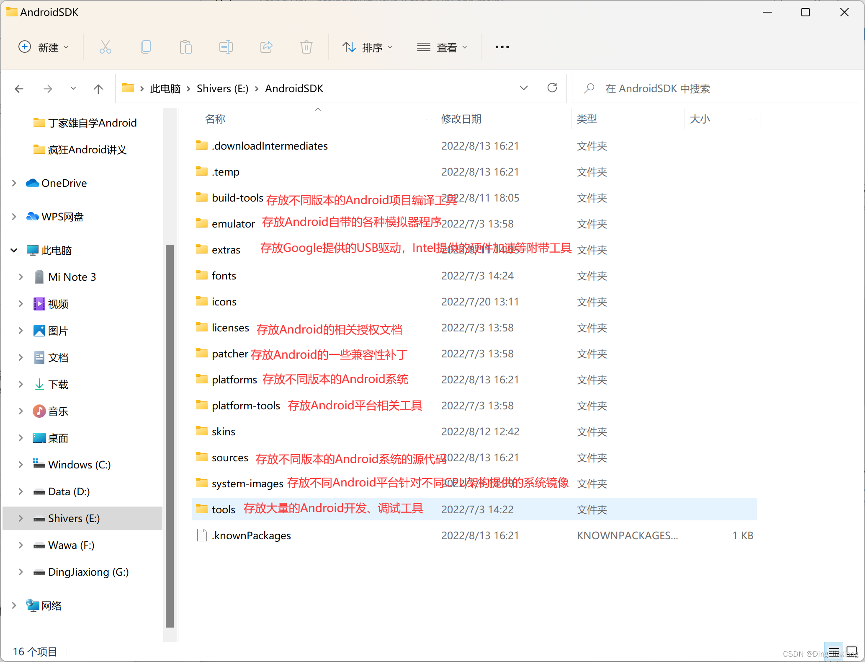
Task: Click the navigation pane scrollbar
Action: pyautogui.click(x=170, y=436)
